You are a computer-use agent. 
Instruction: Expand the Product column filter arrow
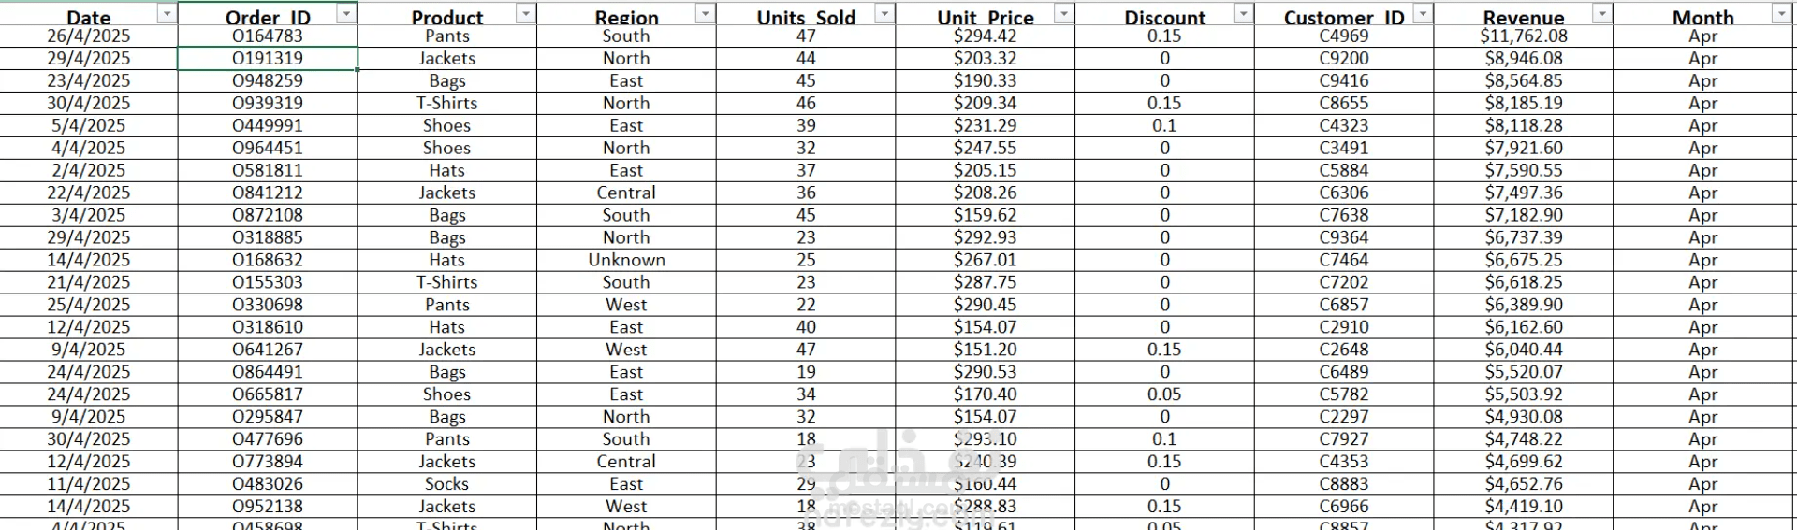[x=526, y=13]
